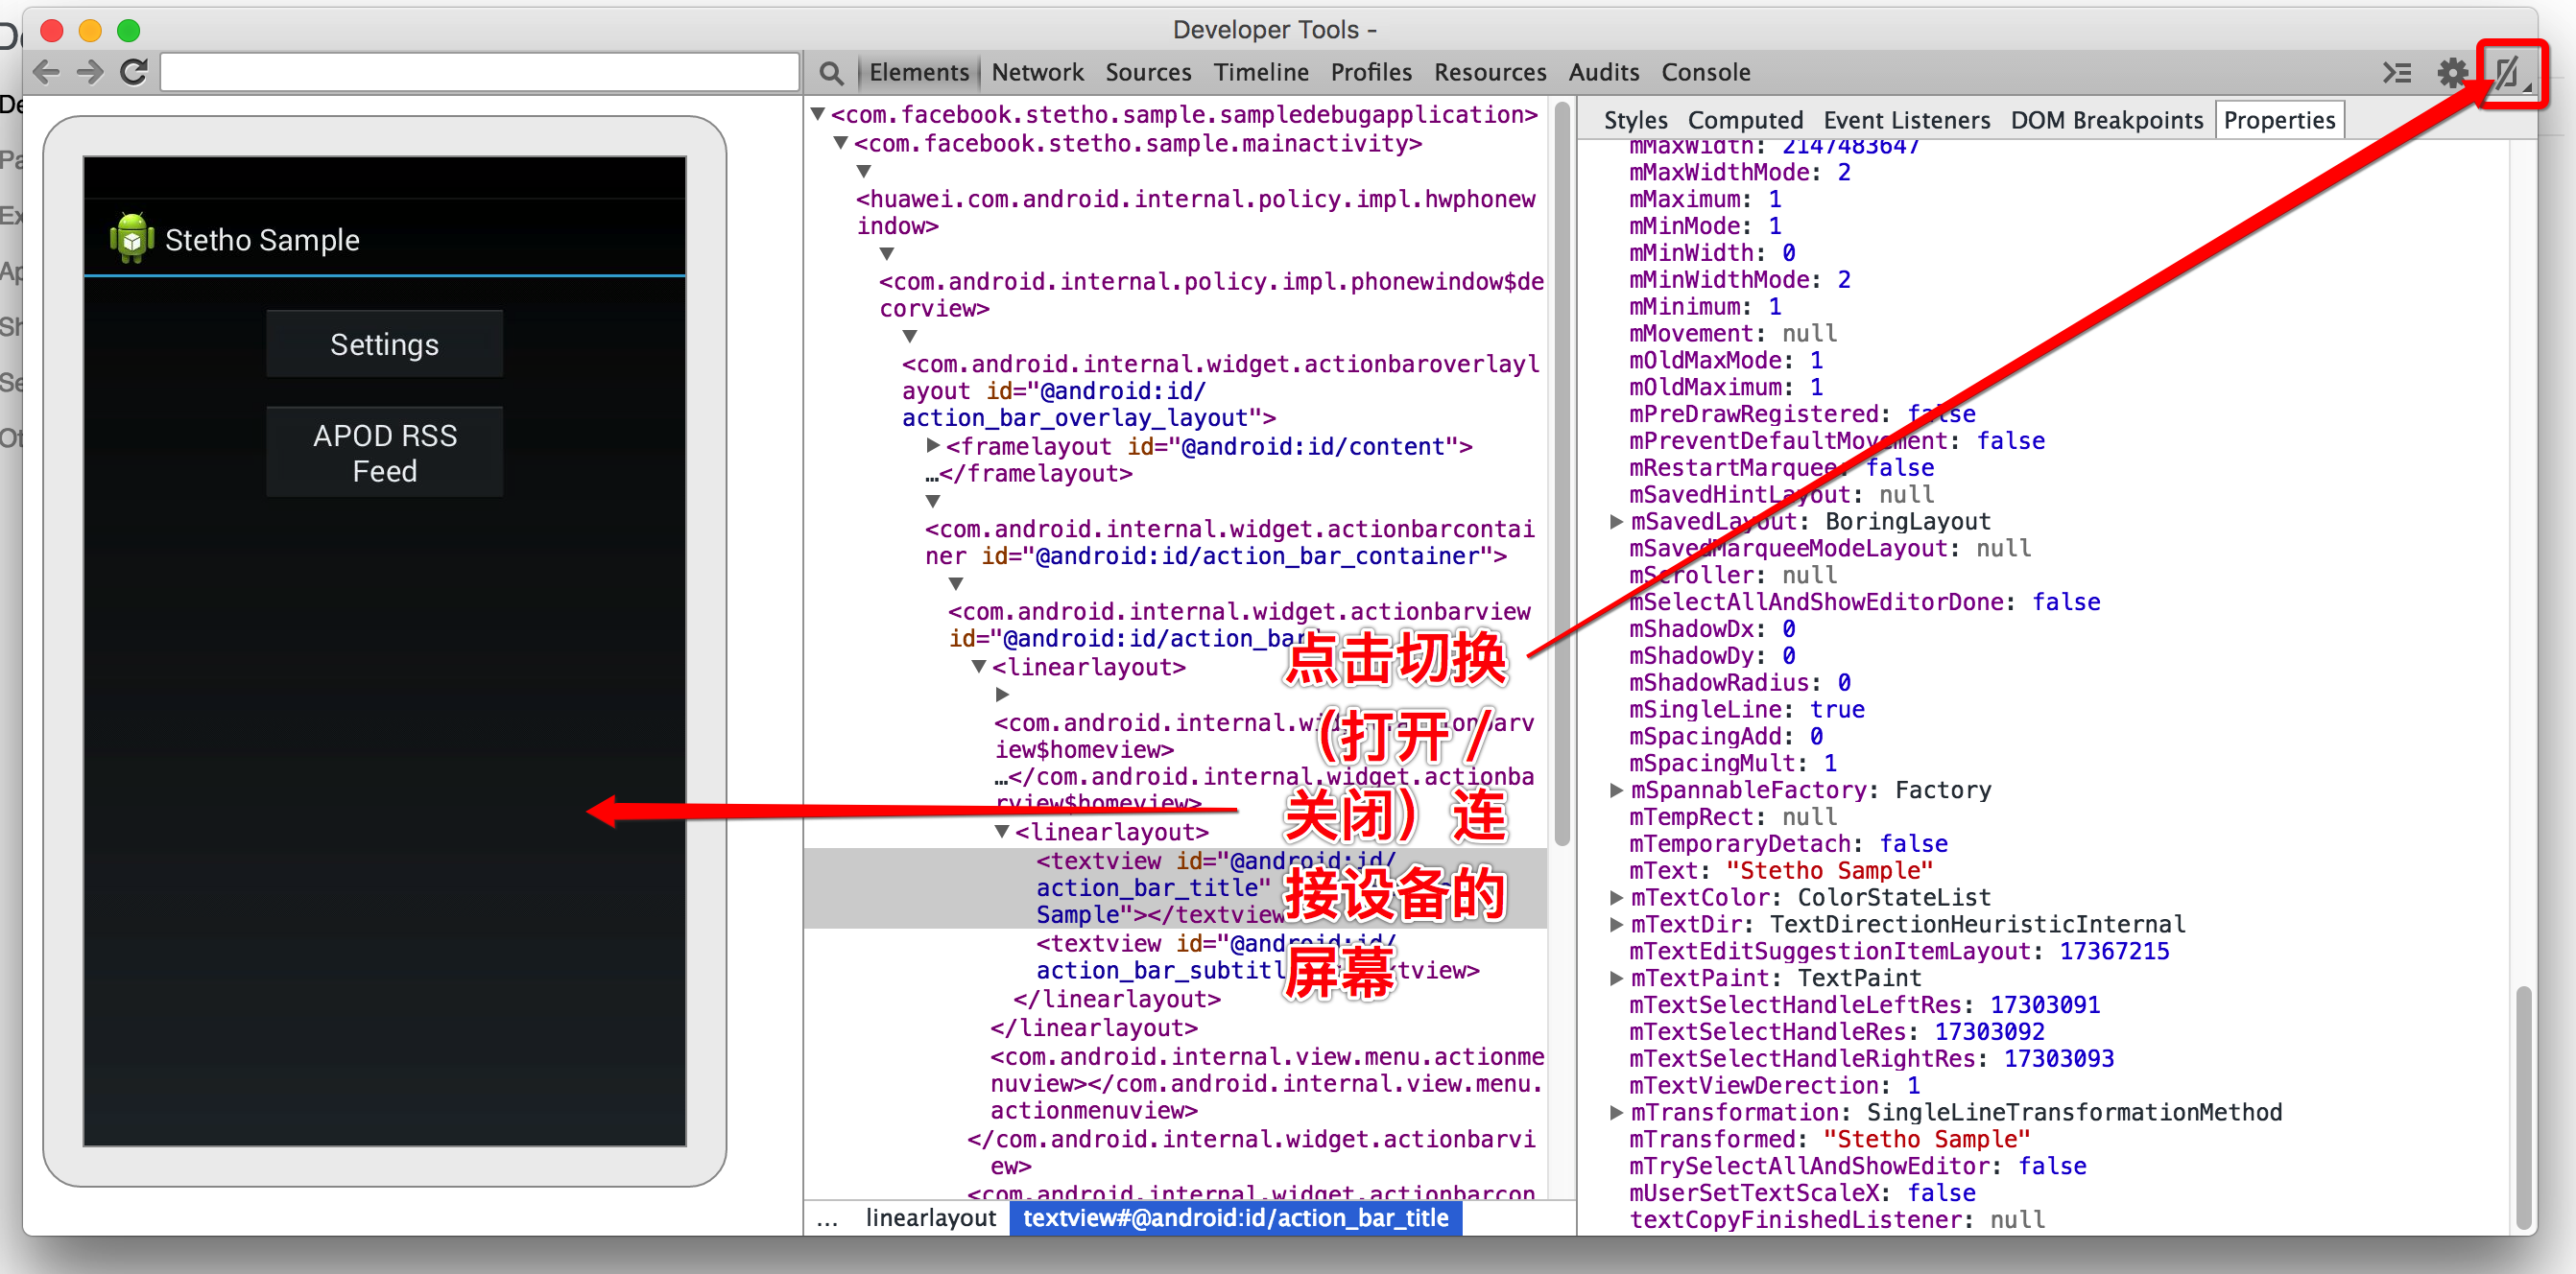Click the reload page icon
Screen dimensions: 2576x1274
[x=134, y=72]
